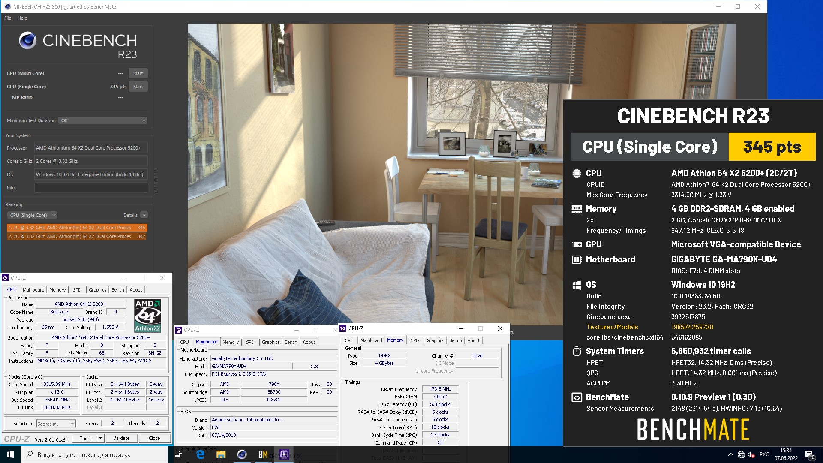Click the CPU-Z Mainboard window title icon
Viewport: 823px width, 463px height.
pyautogui.click(x=178, y=330)
